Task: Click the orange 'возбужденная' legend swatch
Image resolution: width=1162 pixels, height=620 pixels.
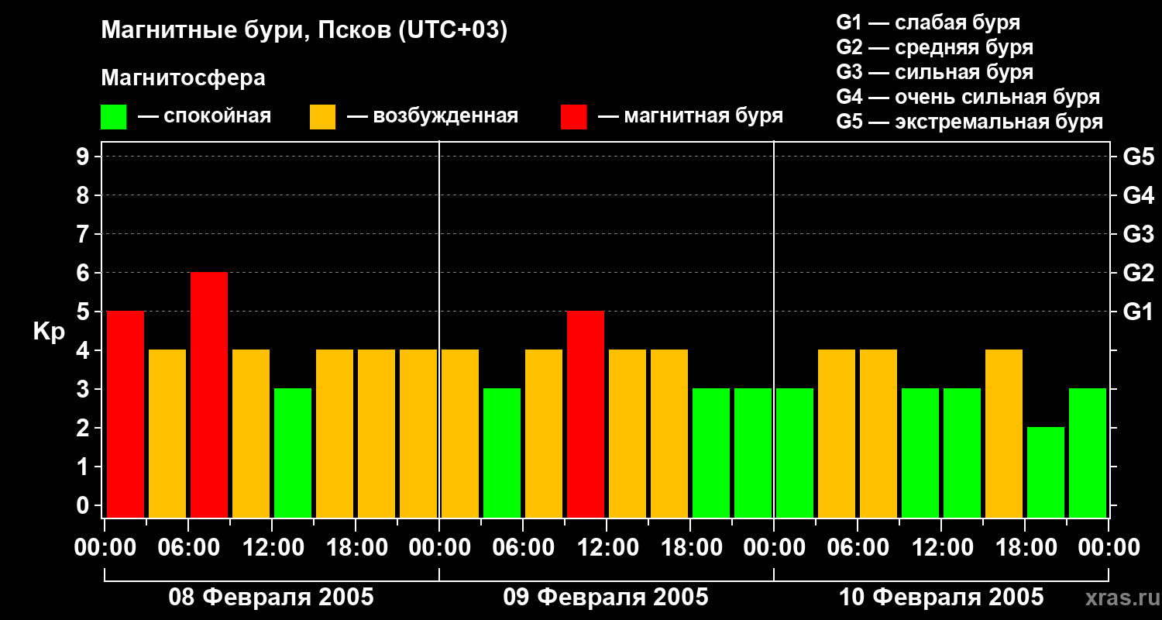Action: click(322, 117)
